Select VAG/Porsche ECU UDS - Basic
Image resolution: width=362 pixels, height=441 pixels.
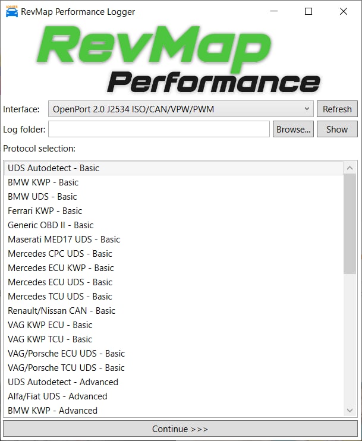[x=174, y=353]
